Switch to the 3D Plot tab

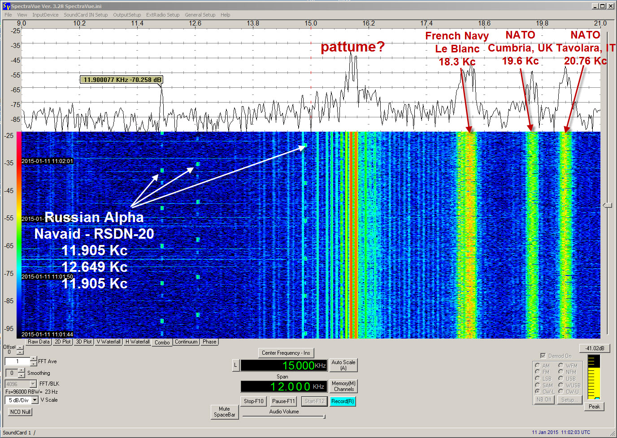coord(84,342)
